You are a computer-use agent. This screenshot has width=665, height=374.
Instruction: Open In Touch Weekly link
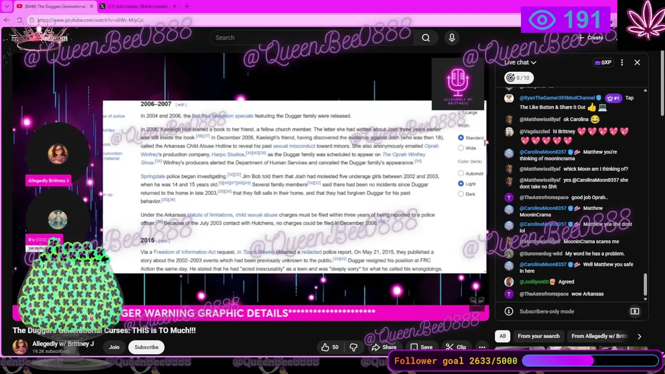[x=256, y=252]
